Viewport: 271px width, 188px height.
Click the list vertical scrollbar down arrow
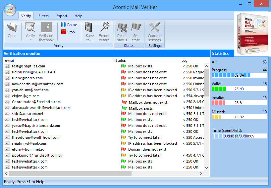click(x=206, y=168)
